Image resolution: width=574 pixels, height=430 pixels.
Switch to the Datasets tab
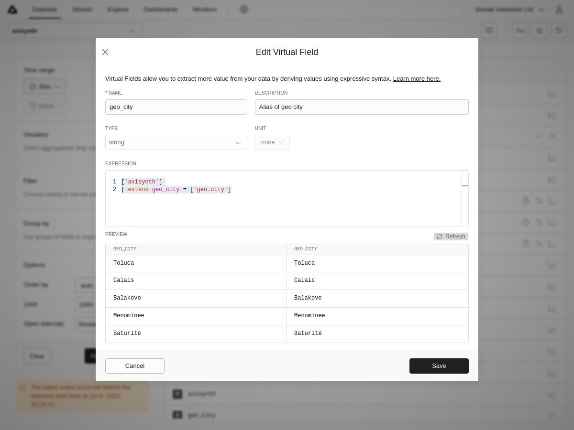(44, 10)
